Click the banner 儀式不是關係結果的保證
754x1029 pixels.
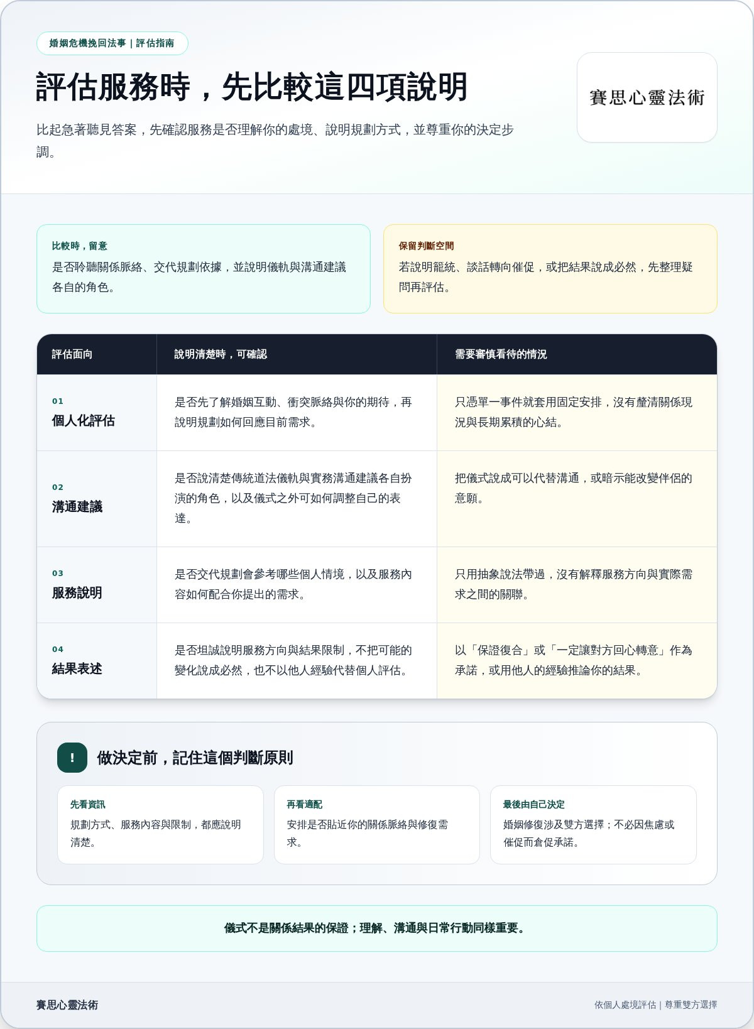point(377,928)
